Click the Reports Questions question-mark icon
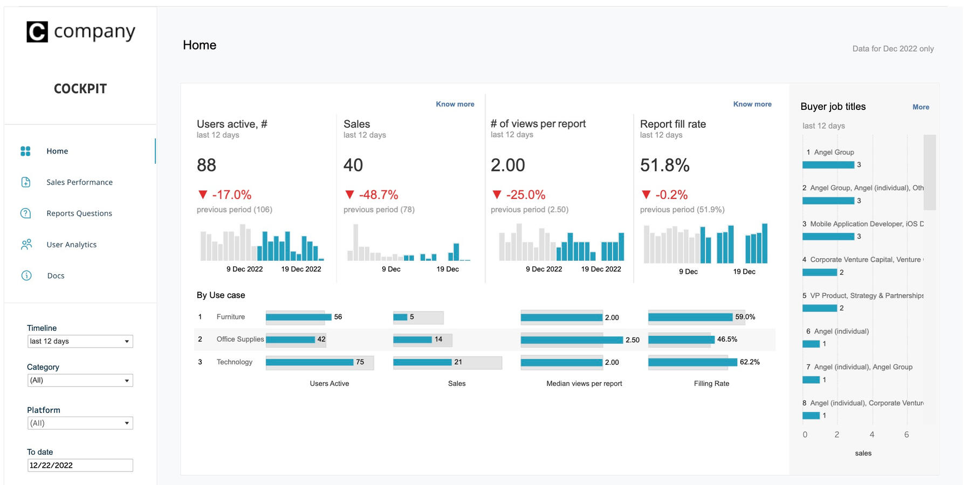Screen dimensions: 968x485 [x=25, y=213]
